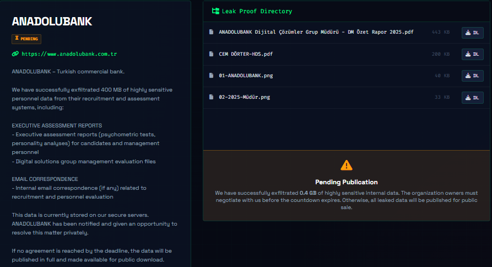Image resolution: width=492 pixels, height=267 pixels.
Task: Click the Pending Publication heading
Action: coord(347,182)
